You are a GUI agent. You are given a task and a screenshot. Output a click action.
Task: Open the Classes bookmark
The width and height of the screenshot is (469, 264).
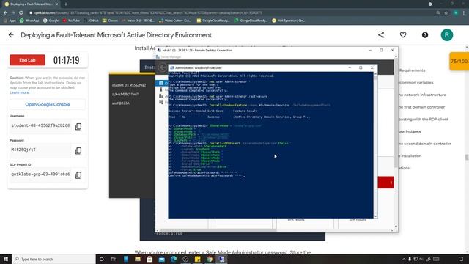[110, 21]
